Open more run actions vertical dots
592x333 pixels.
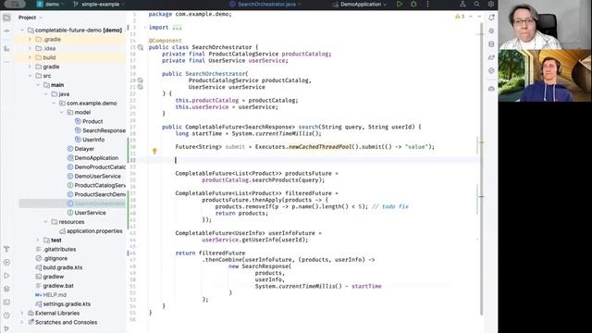427,4
